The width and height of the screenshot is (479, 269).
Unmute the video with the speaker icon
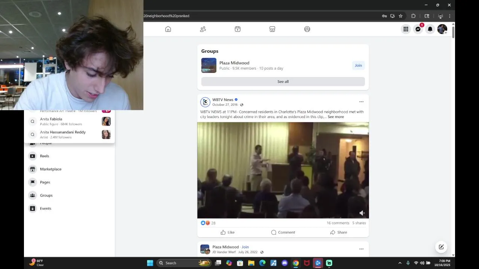point(362,213)
